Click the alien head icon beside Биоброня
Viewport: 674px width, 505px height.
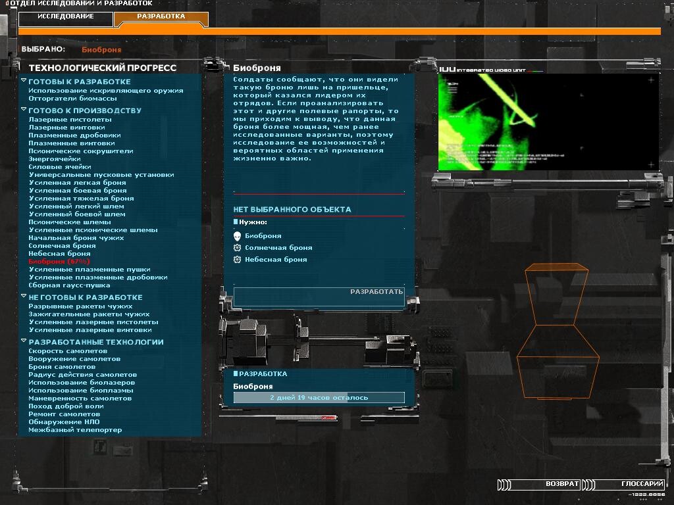pyautogui.click(x=237, y=236)
